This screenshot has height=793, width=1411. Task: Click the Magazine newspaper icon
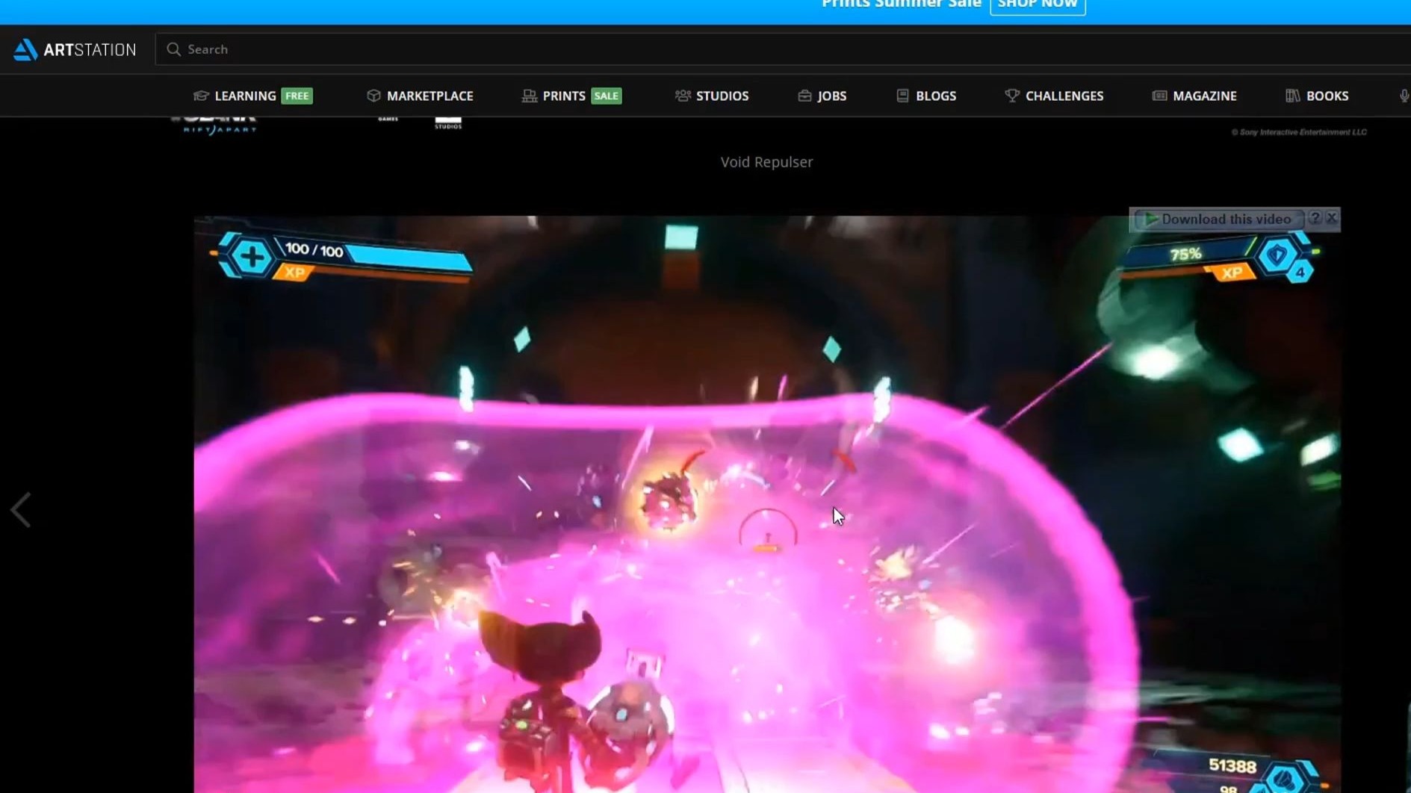point(1159,96)
